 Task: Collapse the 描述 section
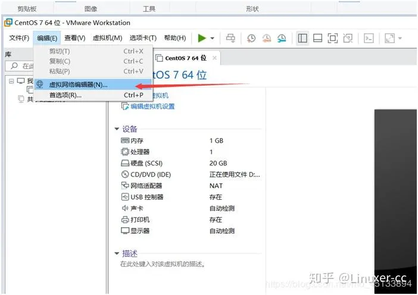tap(117, 253)
